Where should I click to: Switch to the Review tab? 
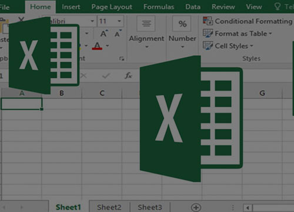[x=223, y=7]
